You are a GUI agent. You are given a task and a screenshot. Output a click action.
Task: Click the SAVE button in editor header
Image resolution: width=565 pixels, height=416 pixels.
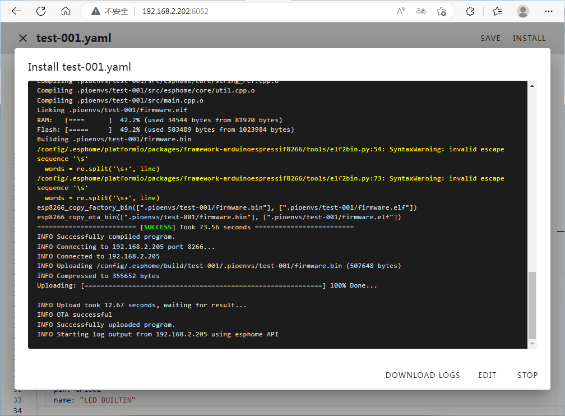490,38
